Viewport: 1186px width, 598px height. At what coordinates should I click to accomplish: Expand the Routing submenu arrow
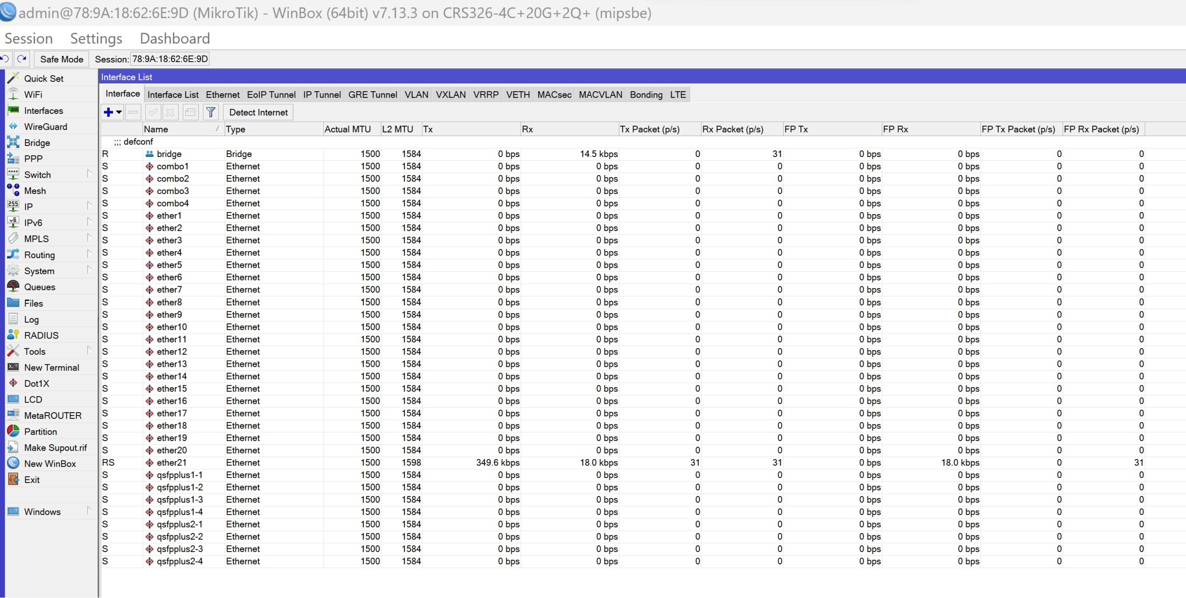pyautogui.click(x=89, y=253)
